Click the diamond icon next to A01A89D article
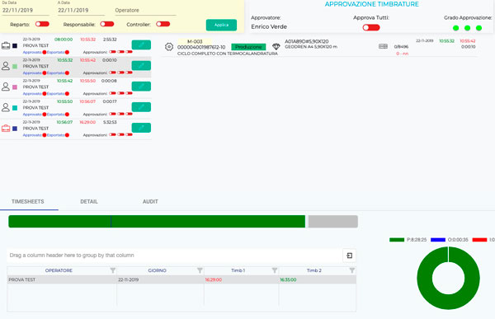 click(x=276, y=47)
